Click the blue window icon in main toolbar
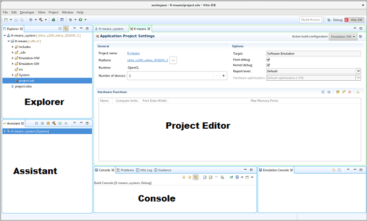 [62, 20]
